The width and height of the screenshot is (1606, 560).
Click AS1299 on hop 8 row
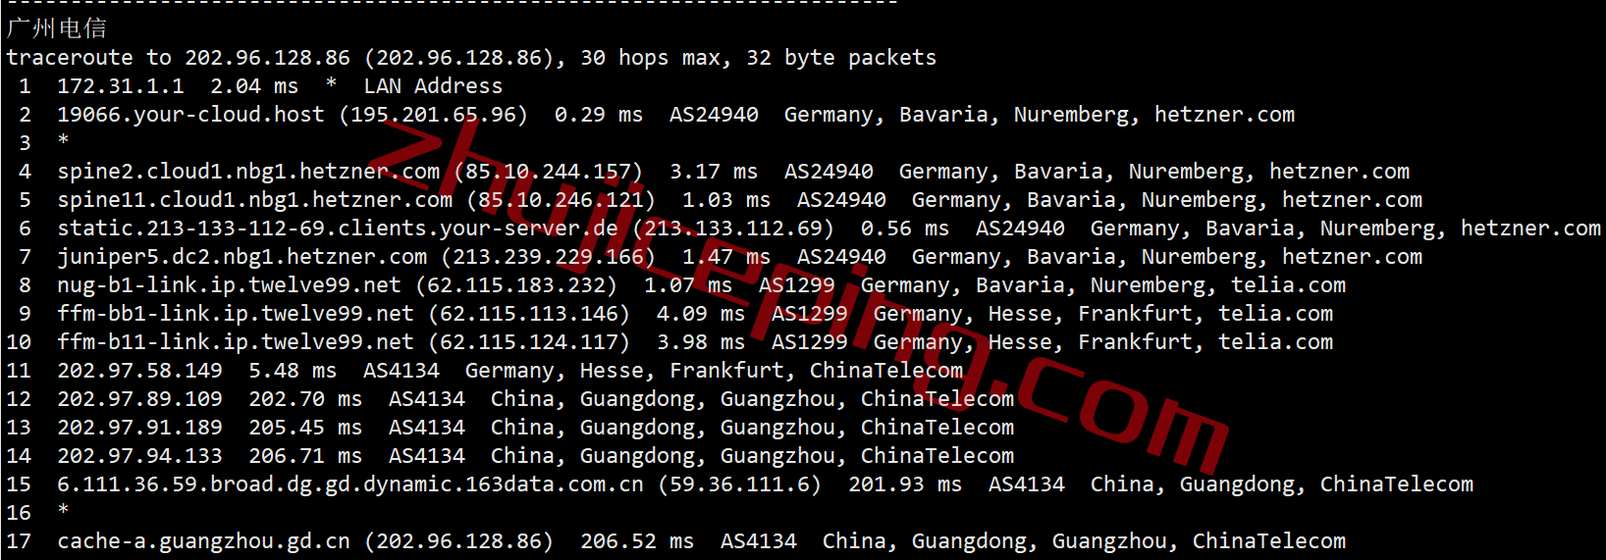click(x=797, y=285)
